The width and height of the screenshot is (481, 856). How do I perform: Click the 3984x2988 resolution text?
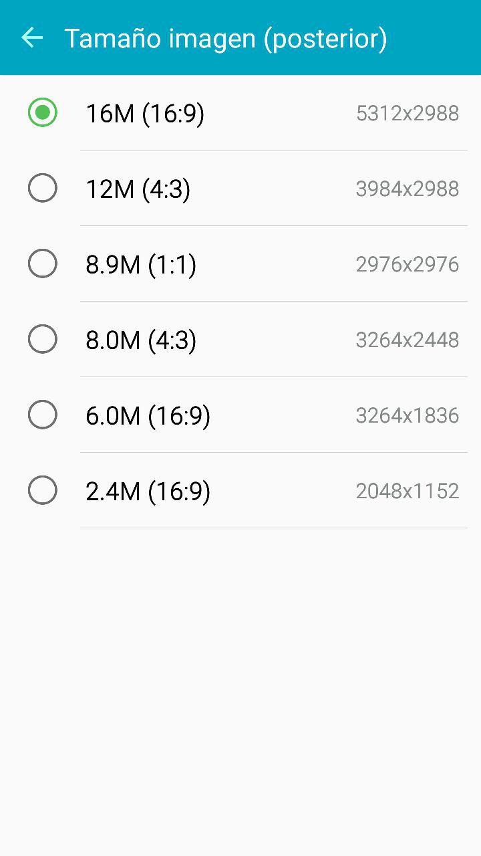[x=408, y=189]
